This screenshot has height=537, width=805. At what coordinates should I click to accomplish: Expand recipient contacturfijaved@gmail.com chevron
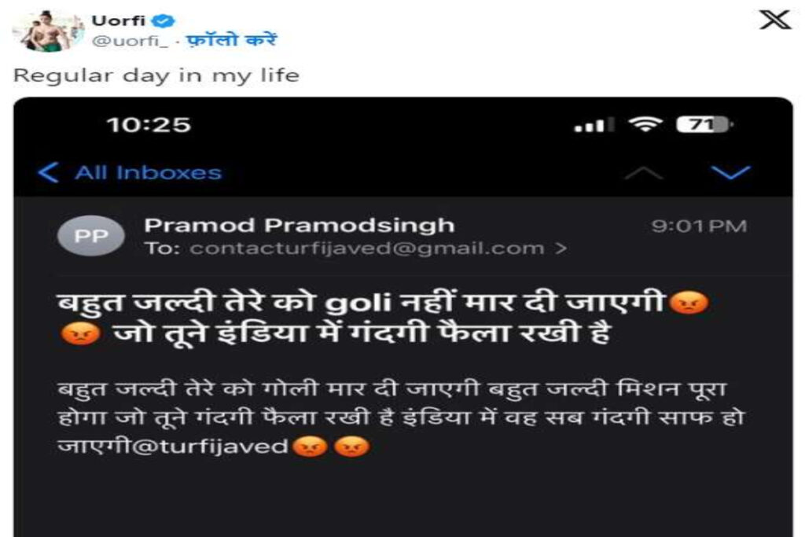561,248
